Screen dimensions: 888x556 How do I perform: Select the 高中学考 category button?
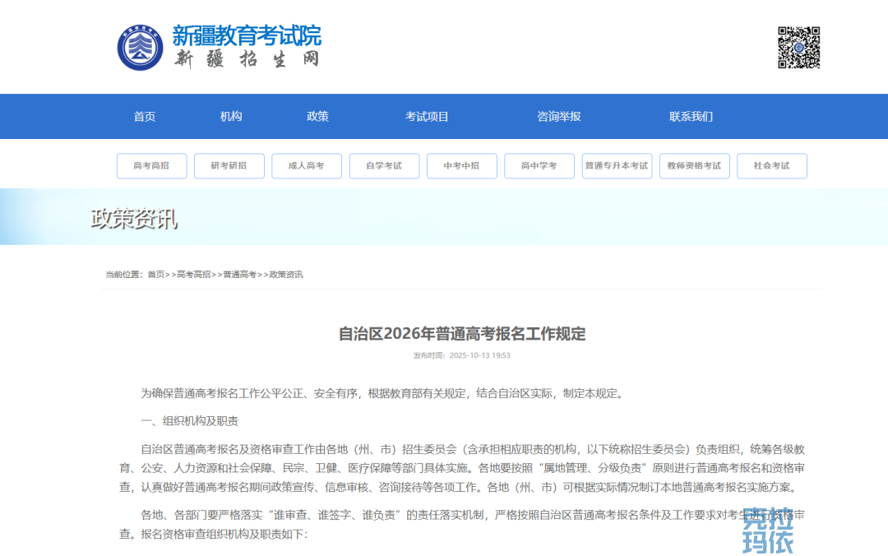pyautogui.click(x=539, y=166)
